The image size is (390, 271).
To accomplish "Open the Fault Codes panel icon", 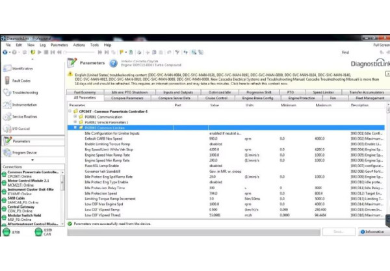I will 6,81.
